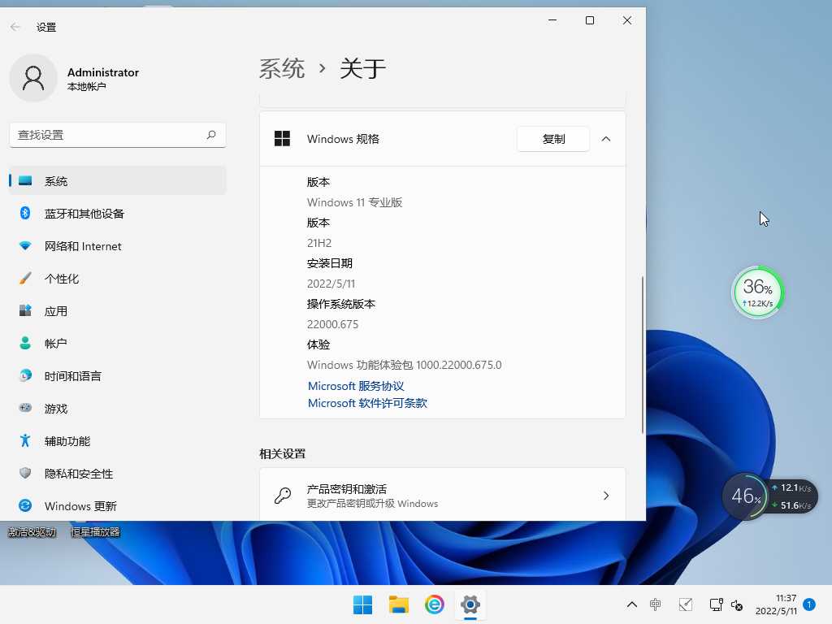Click the 时间和语言 clock globe icon

(25, 375)
